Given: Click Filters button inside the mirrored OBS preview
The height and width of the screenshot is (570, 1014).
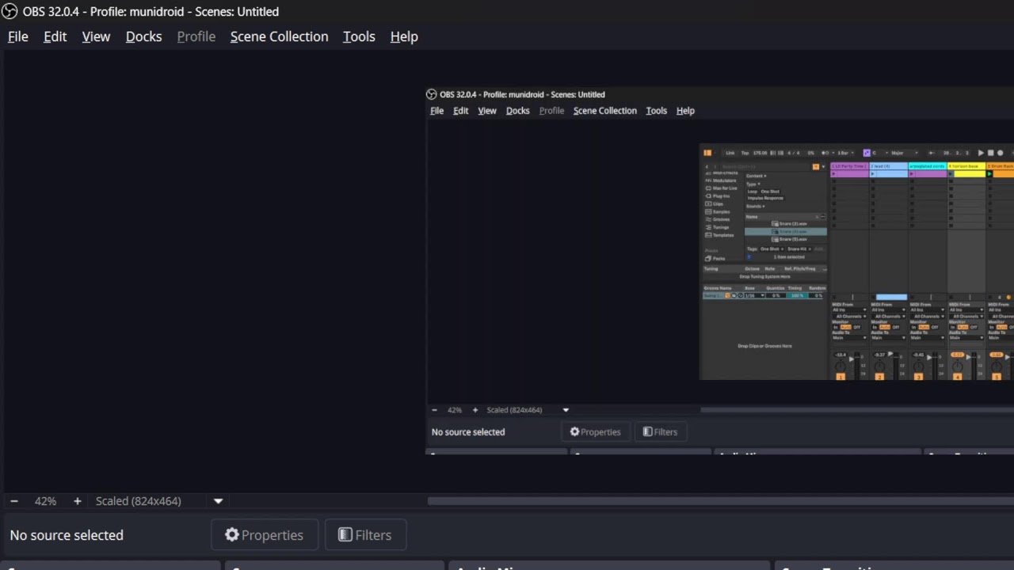Looking at the screenshot, I should 660,432.
